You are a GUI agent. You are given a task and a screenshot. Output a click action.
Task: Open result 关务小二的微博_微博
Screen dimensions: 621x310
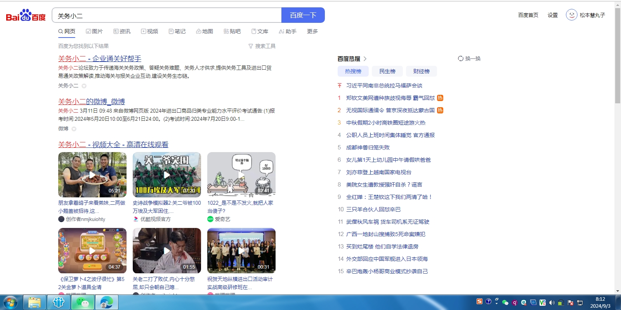[x=92, y=101]
